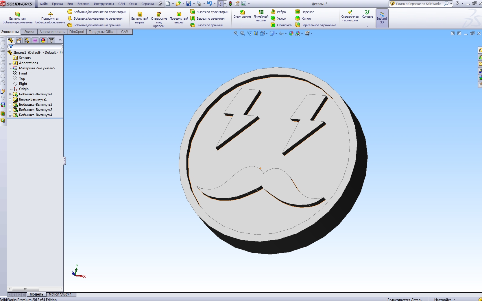Click the Save icon in the title toolbar
Image resolution: width=482 pixels, height=301 pixels.
click(x=189, y=4)
